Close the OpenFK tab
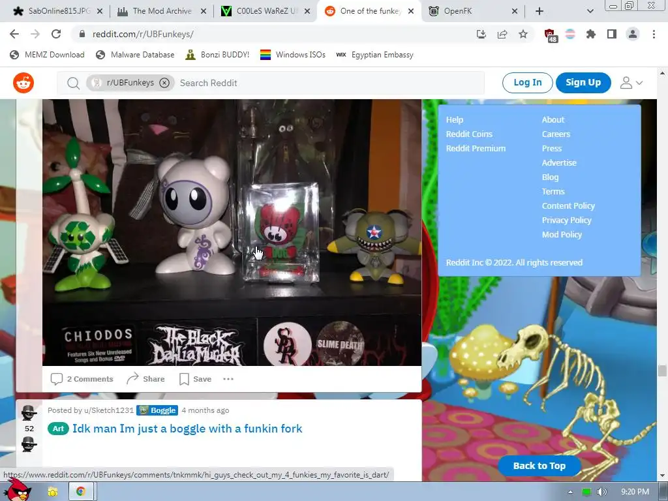Viewport: 668px width, 501px height. 515,11
